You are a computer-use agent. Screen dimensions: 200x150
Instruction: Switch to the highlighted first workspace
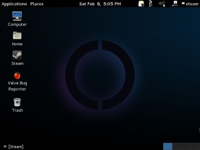[168, 147]
